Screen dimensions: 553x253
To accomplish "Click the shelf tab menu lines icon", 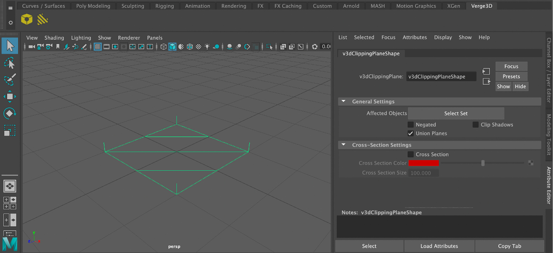I will 11,8.
